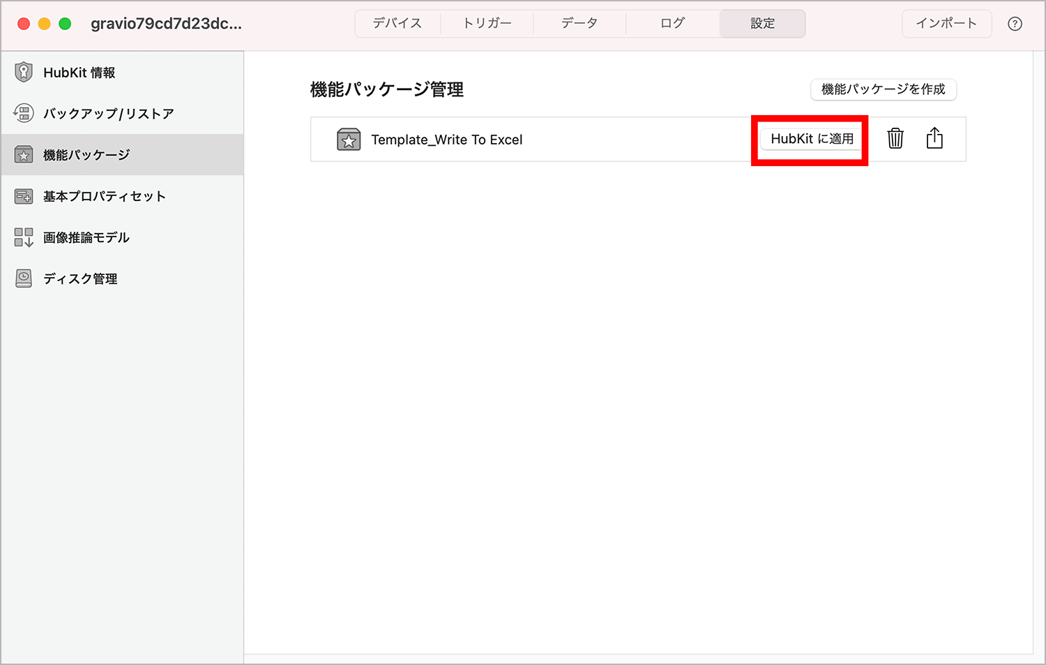
Task: Click the package star icon beside Template_Write To Excel
Action: coord(349,140)
